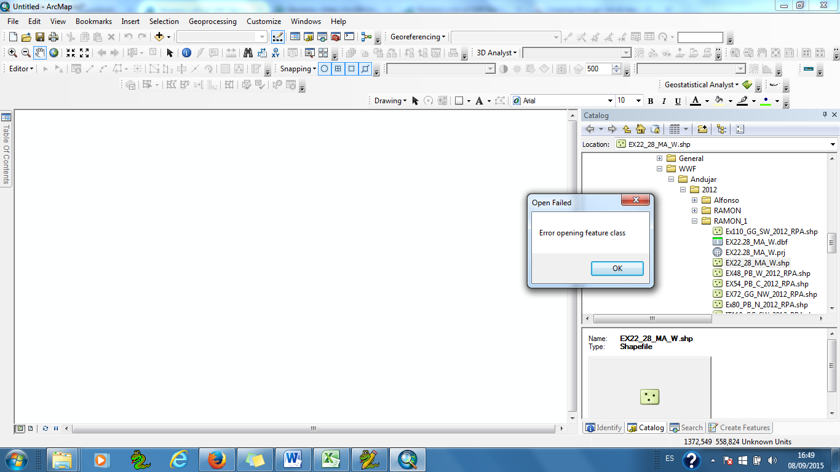
Task: Save the map document
Action: [x=39, y=37]
